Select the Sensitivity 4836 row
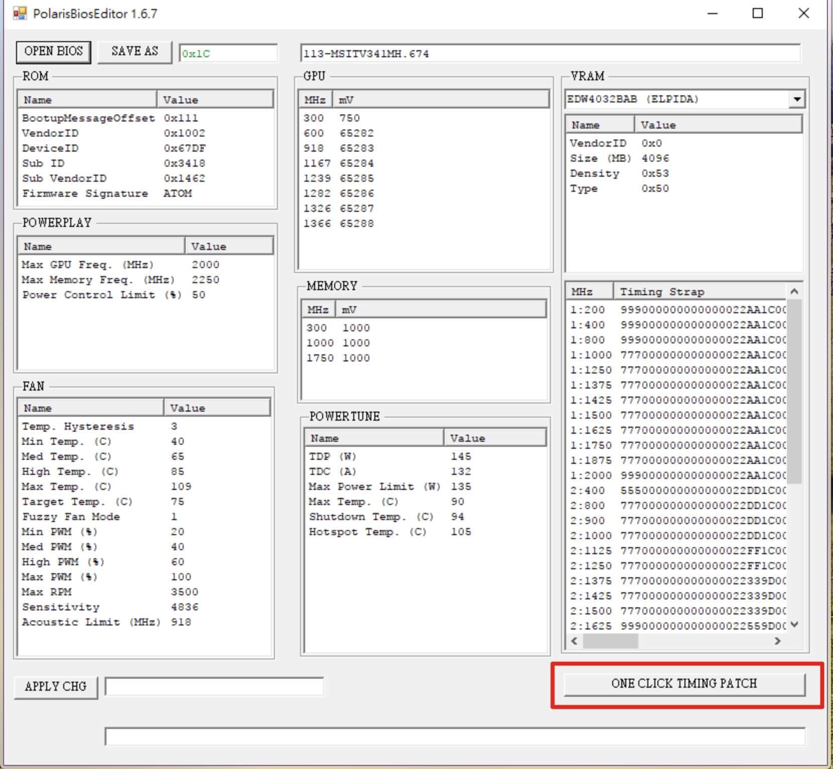This screenshot has height=769, width=833. point(145,607)
